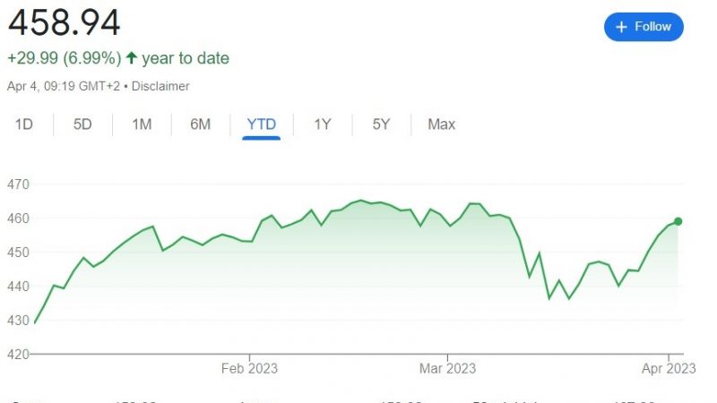Choose the 1M chart range

[142, 124]
